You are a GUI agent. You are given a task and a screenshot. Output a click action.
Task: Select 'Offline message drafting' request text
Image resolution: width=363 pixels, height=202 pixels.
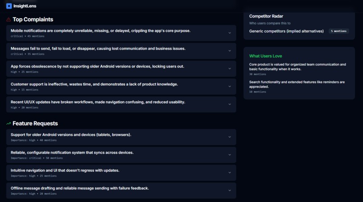[x=80, y=188]
